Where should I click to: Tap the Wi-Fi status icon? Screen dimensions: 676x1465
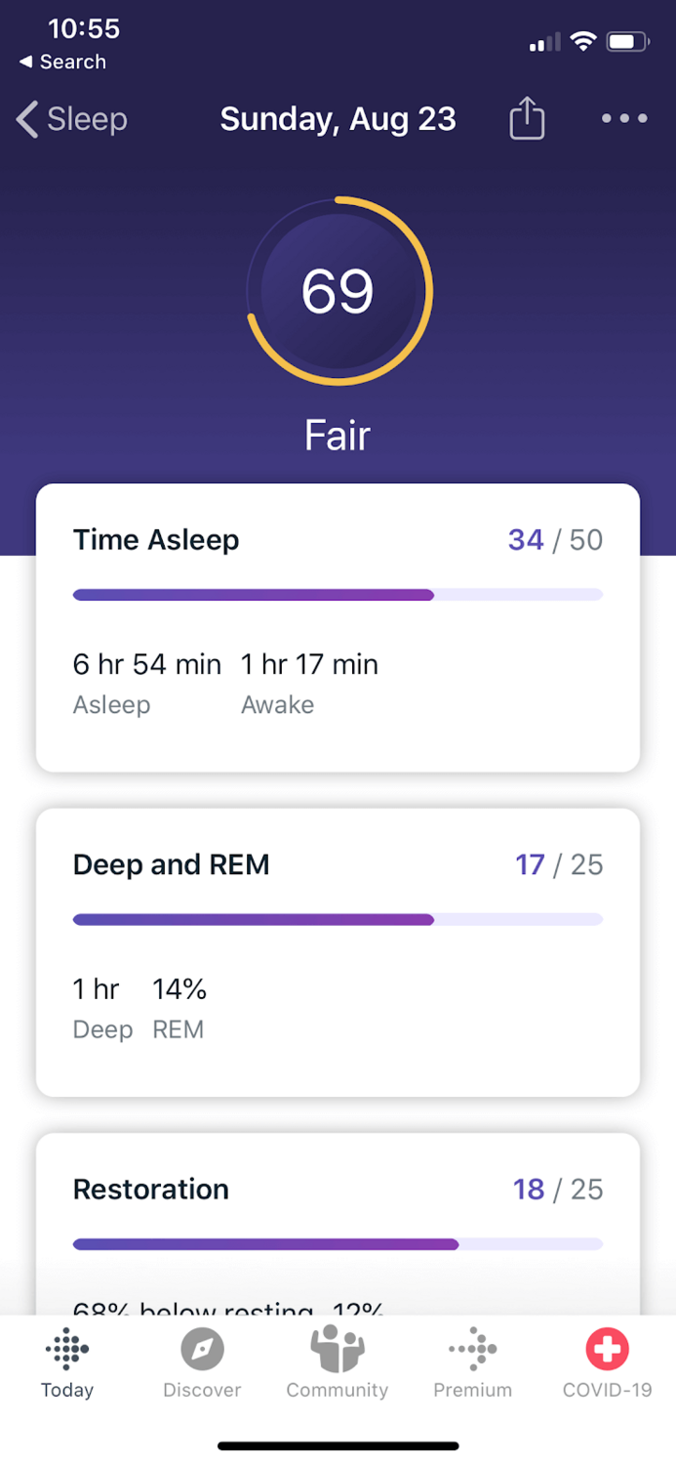[x=583, y=42]
